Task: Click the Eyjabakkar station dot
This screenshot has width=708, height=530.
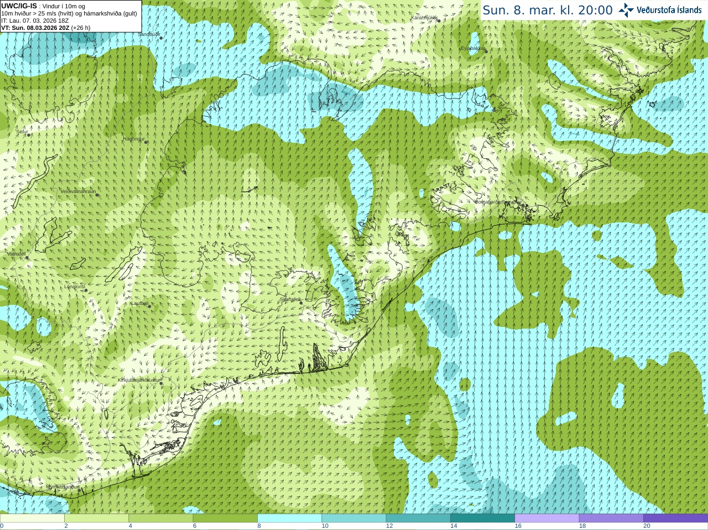Action: [486, 51]
